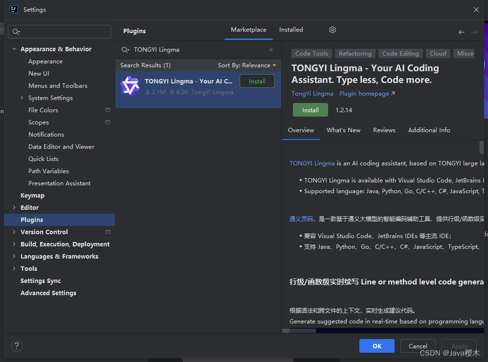
Task: Open Advanced Settings page
Action: [48, 293]
